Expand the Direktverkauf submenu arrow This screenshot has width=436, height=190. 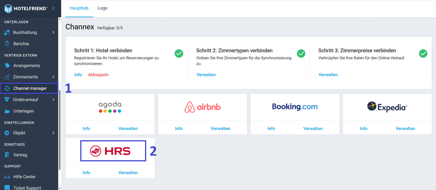(53, 100)
